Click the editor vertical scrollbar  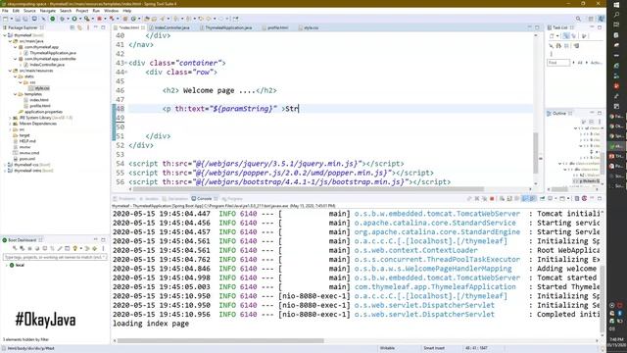pyautogui.click(x=536, y=153)
